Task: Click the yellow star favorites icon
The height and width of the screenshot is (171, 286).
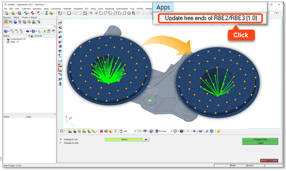Action: click(x=219, y=131)
